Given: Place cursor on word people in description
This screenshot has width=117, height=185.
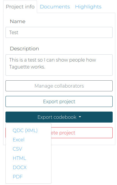Looking at the screenshot, I should [x=77, y=60].
